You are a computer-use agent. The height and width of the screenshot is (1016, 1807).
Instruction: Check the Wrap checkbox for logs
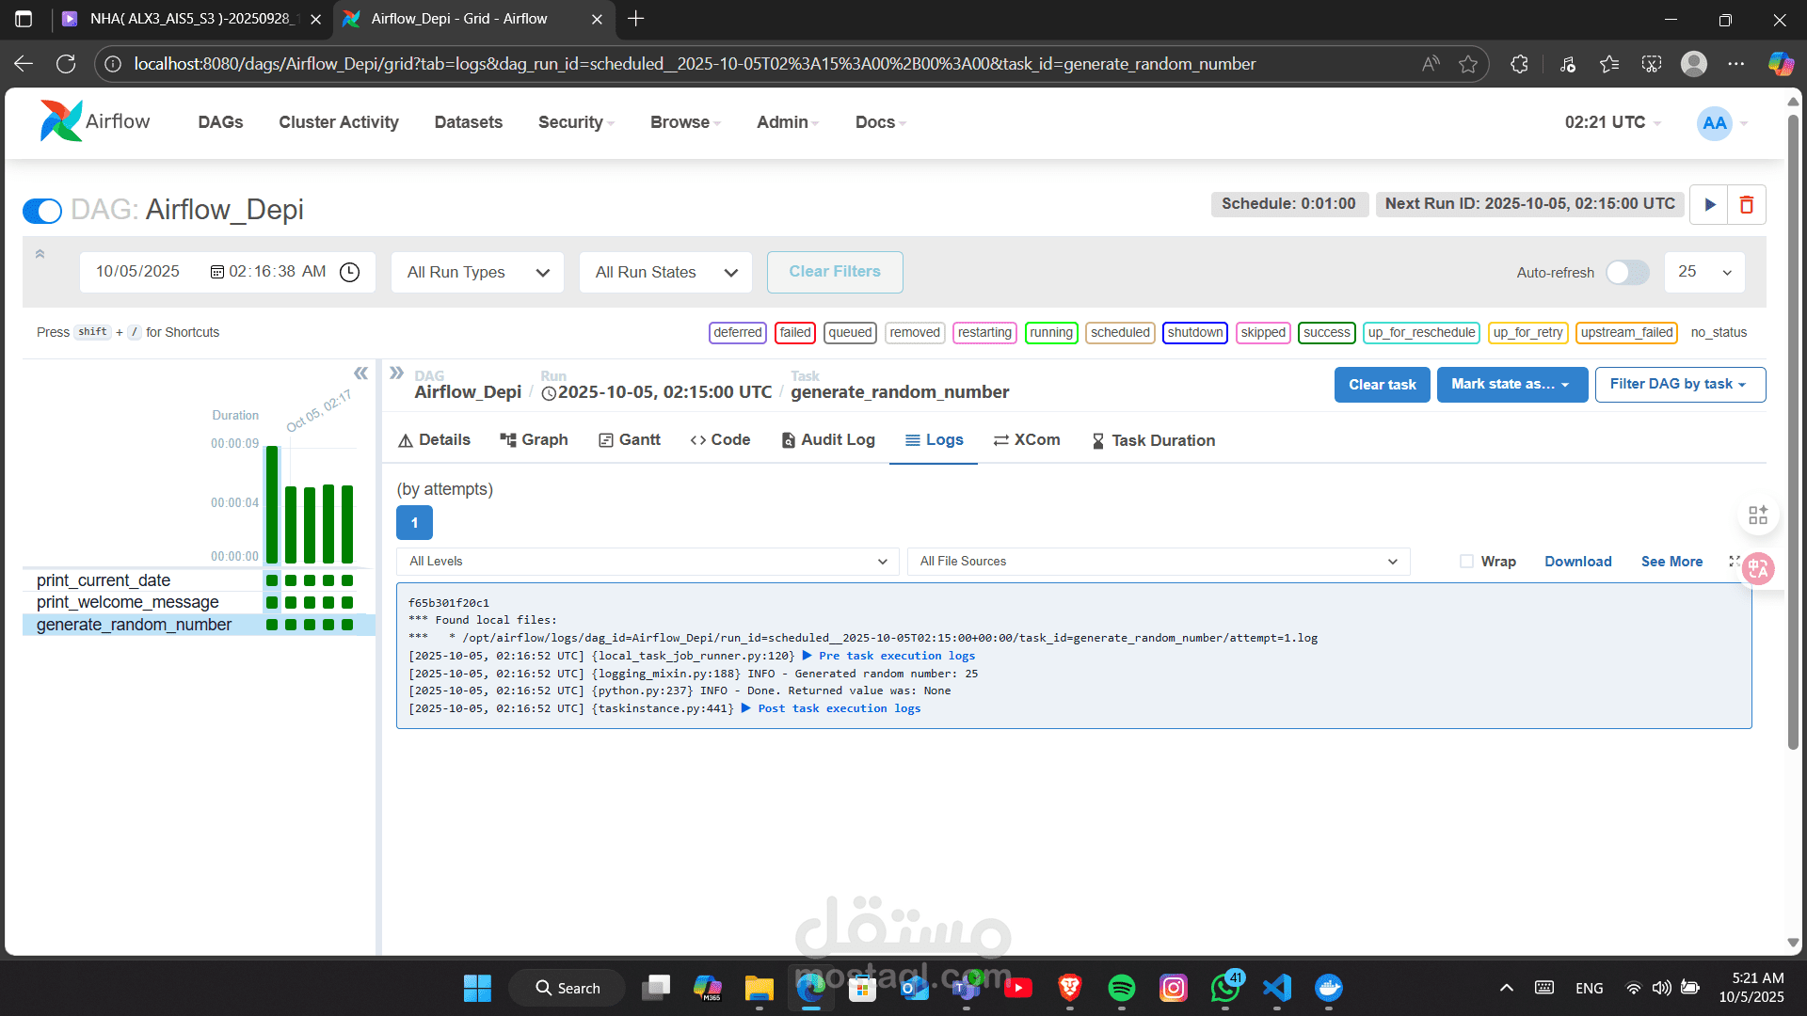click(x=1466, y=561)
